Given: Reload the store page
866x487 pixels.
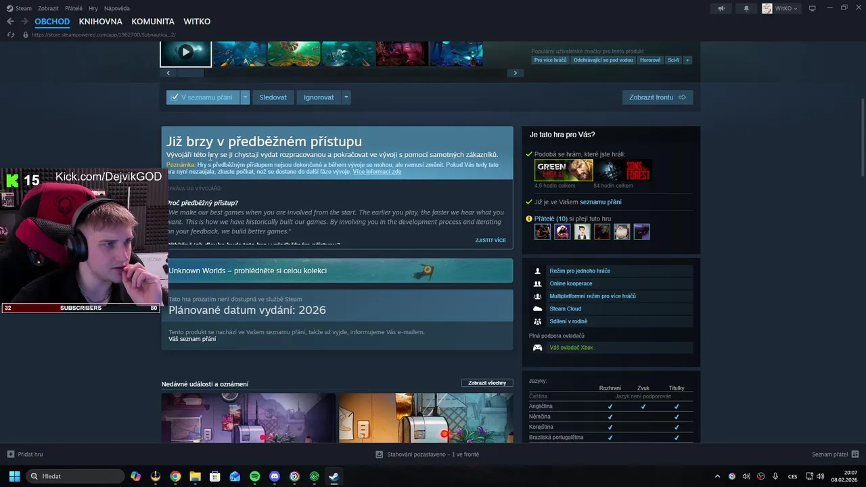Looking at the screenshot, I should [11, 34].
